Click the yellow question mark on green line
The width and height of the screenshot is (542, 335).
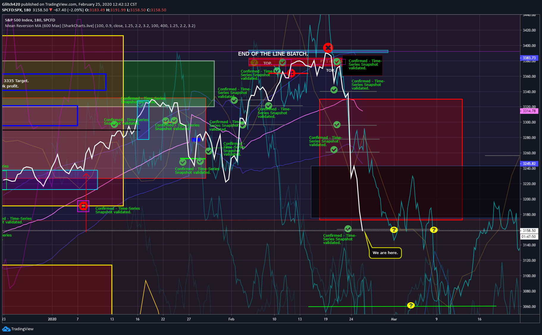coord(411,305)
